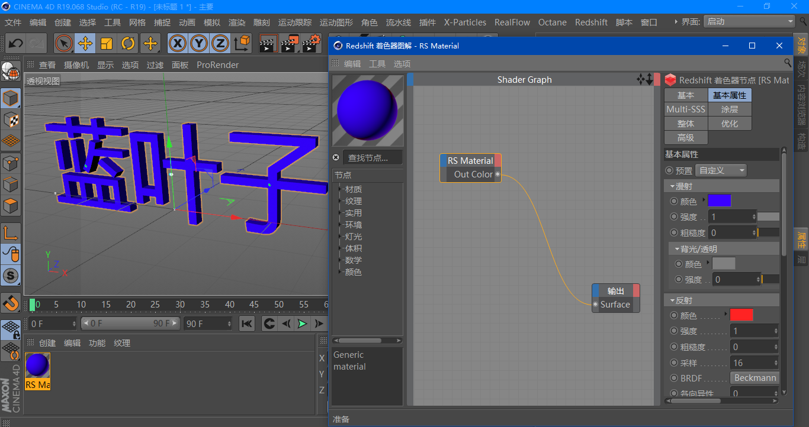809x427 pixels.
Task: Select the Workplane grid mode icon
Action: click(11, 141)
